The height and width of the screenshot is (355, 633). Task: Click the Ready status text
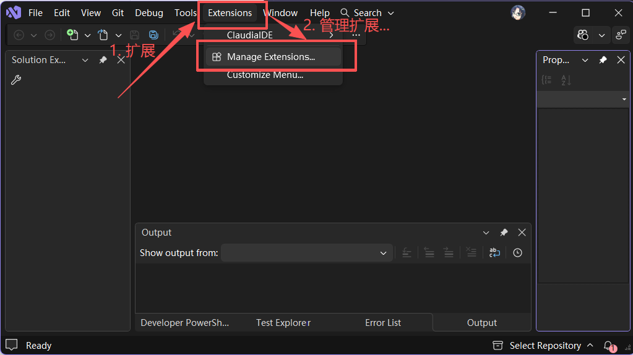39,346
